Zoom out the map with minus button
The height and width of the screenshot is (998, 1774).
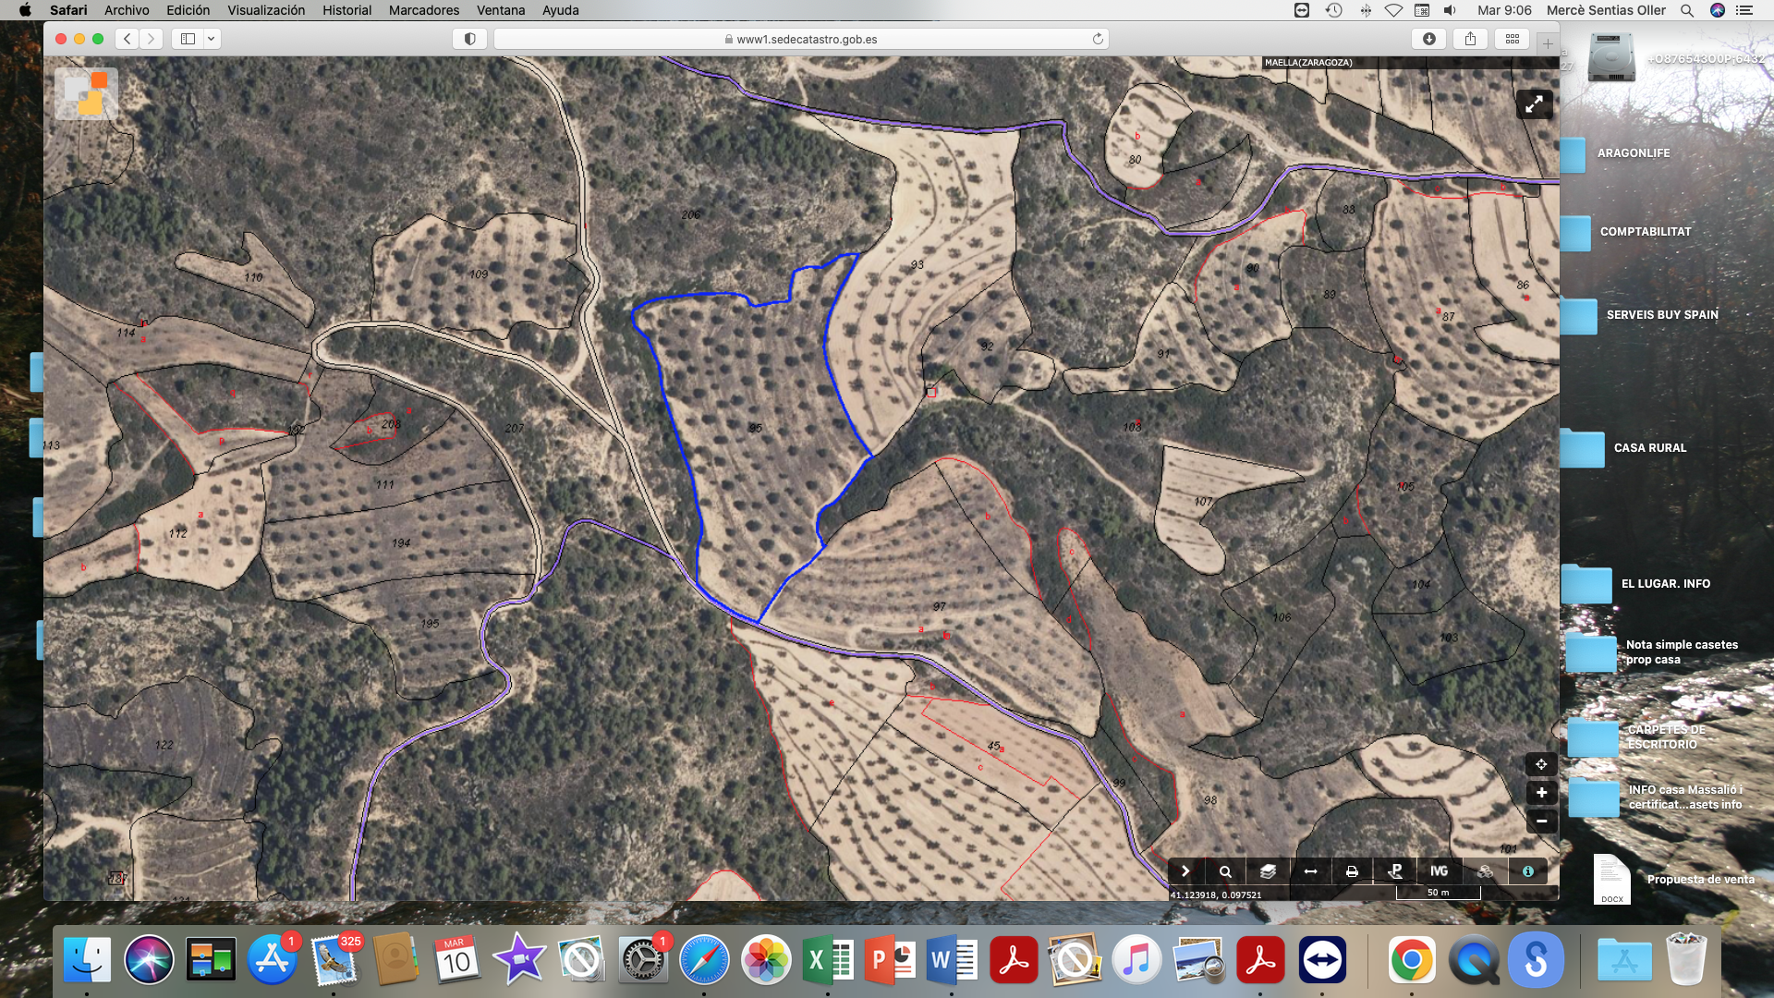tap(1541, 821)
